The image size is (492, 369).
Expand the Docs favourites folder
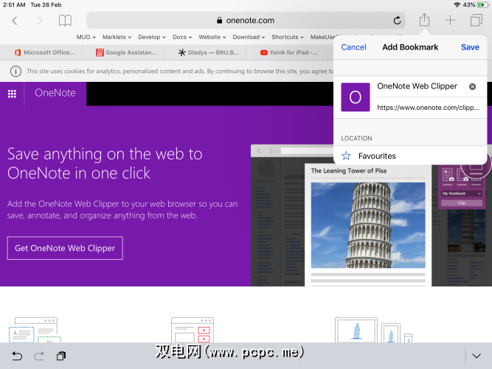coord(182,37)
